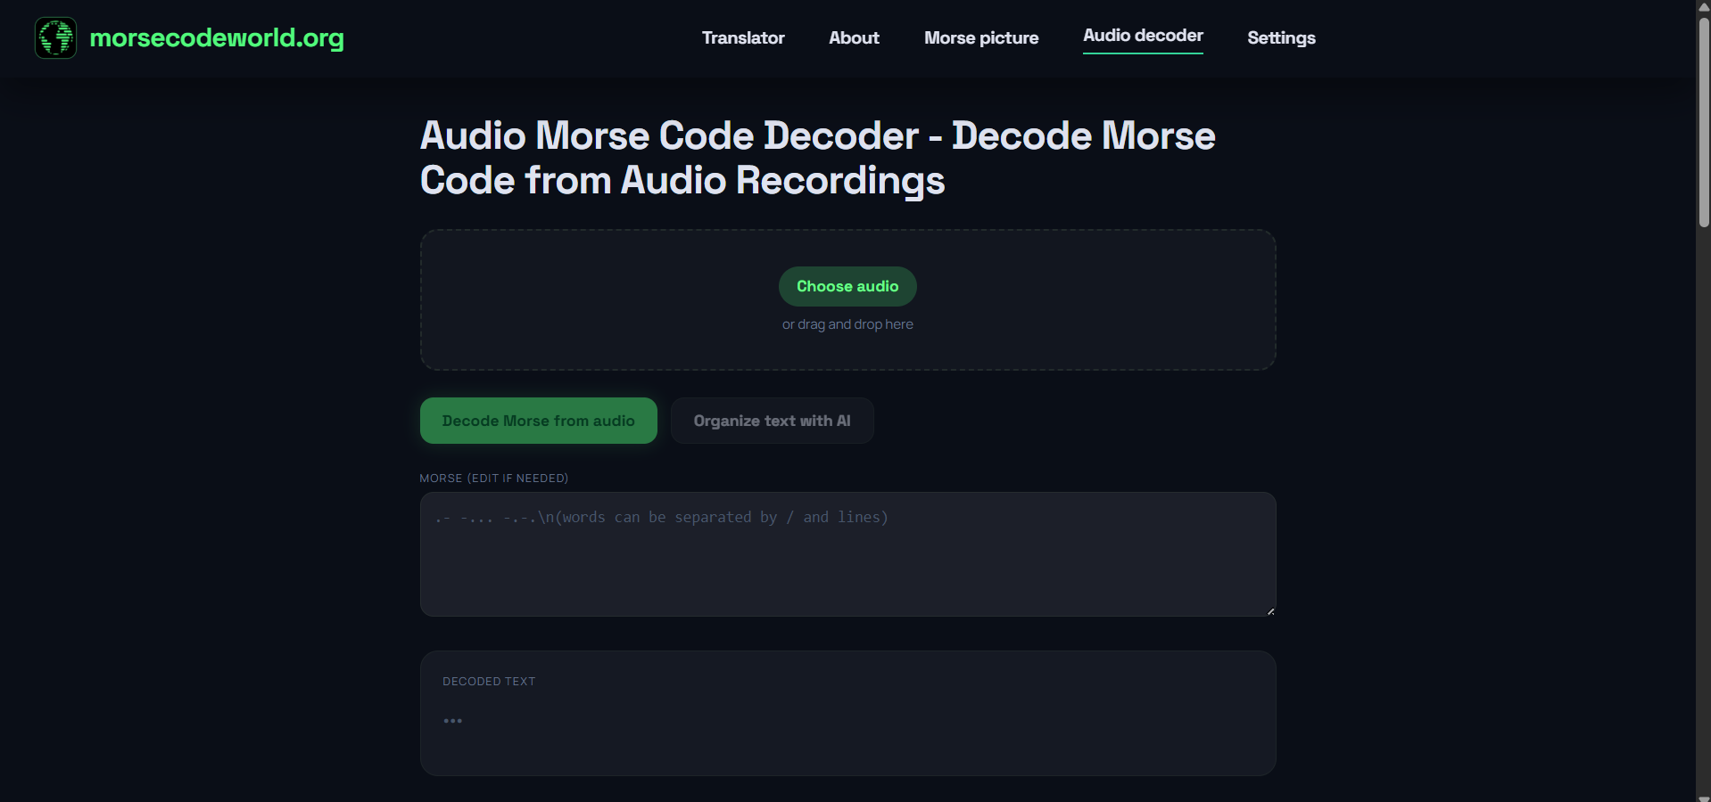Click the MORSE (EDIT IF NEEDED) label
This screenshot has height=802, width=1711.
(x=493, y=479)
